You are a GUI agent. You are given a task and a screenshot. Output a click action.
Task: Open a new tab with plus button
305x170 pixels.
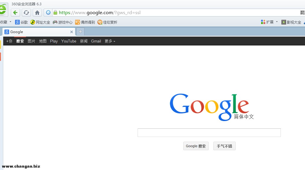tap(80, 32)
